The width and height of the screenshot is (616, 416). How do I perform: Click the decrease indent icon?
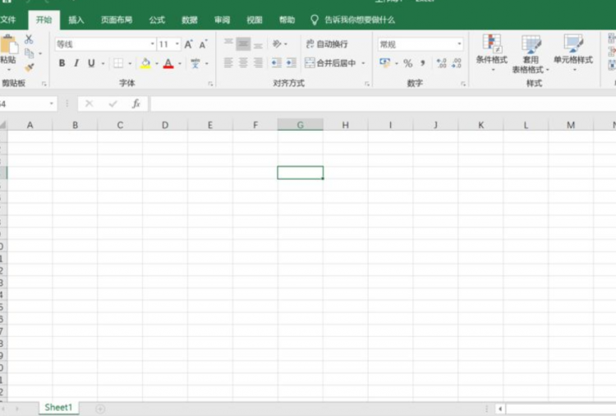(277, 63)
